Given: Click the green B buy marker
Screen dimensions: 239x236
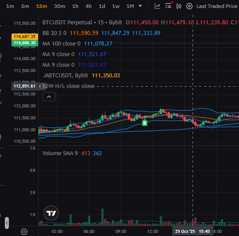Looking at the screenshot, I should (x=145, y=123).
